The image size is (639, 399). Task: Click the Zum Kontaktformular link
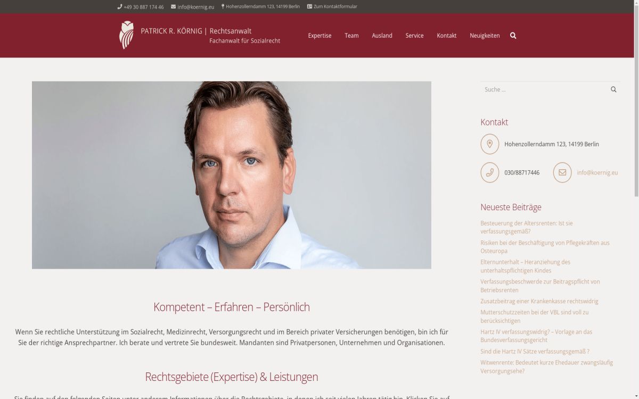click(x=335, y=7)
